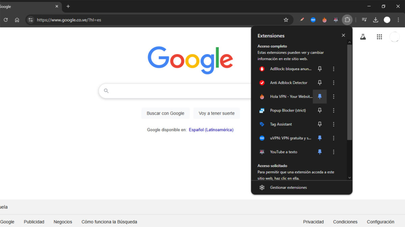Viewport: 405px width, 227px height.
Task: Click the Extensions puzzle-piece icon
Action: click(347, 20)
